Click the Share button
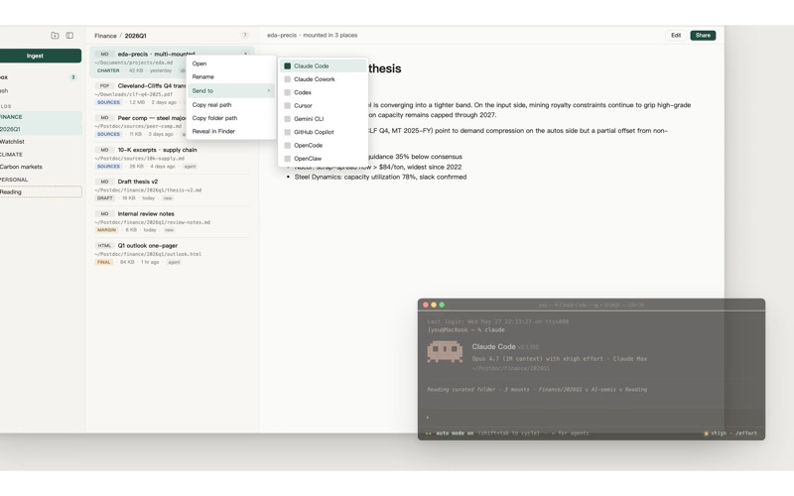Image resolution: width=794 pixels, height=496 pixels. point(703,36)
